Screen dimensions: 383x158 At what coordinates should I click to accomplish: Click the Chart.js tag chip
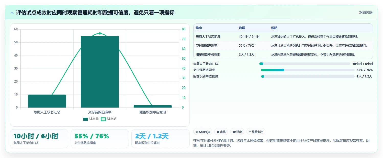(x=203, y=132)
